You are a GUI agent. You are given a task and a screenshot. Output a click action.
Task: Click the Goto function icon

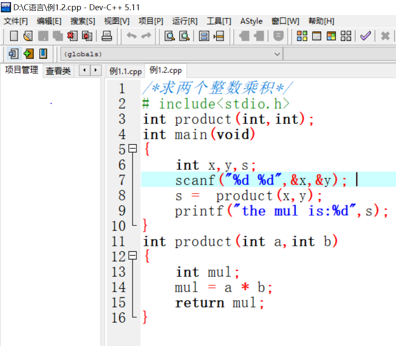tap(204, 36)
